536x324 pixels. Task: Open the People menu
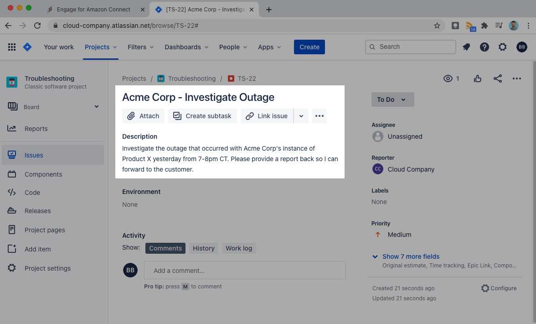pos(233,47)
